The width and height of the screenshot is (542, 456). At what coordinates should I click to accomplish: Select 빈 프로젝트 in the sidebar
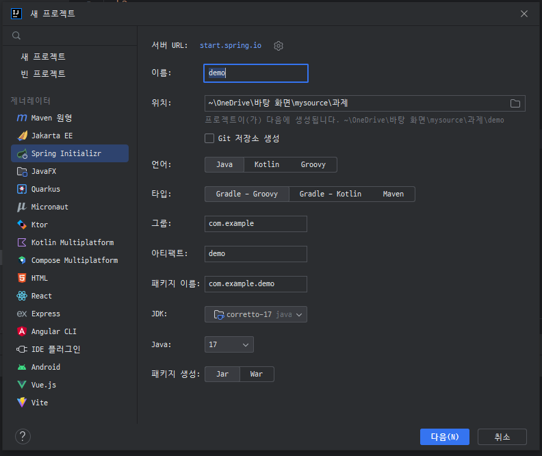pos(43,74)
